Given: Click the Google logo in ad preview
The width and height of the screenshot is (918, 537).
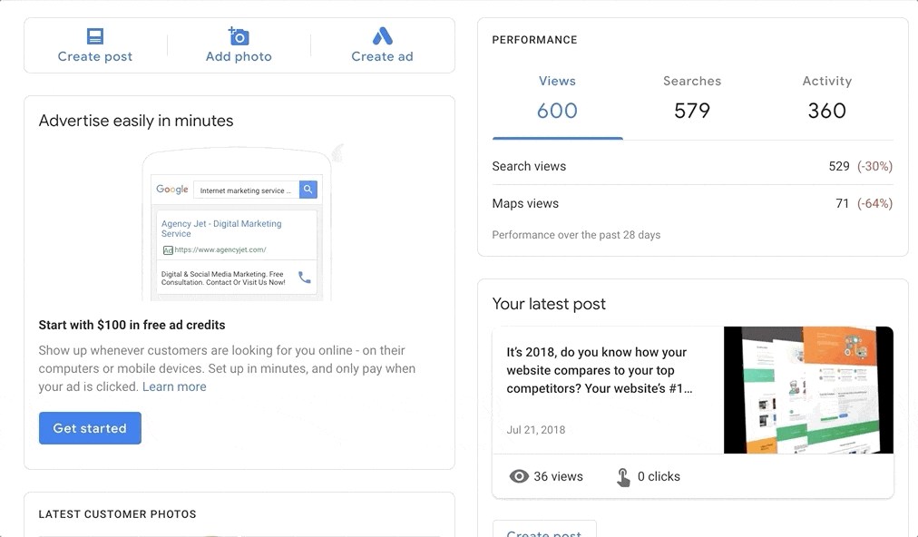Looking at the screenshot, I should pyautogui.click(x=172, y=190).
